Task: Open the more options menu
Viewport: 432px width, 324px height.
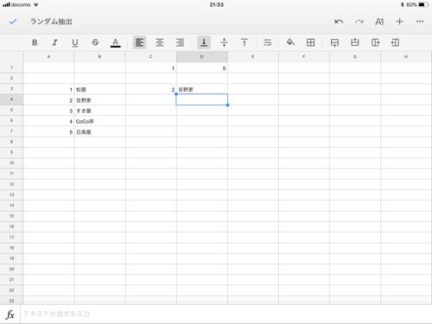Action: pos(420,22)
